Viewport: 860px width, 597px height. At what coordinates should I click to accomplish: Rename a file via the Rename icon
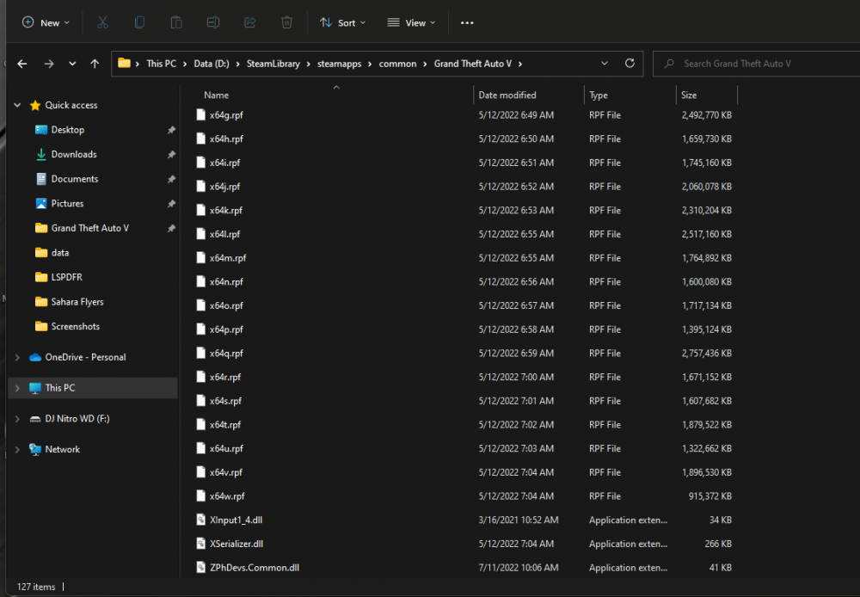tap(212, 22)
